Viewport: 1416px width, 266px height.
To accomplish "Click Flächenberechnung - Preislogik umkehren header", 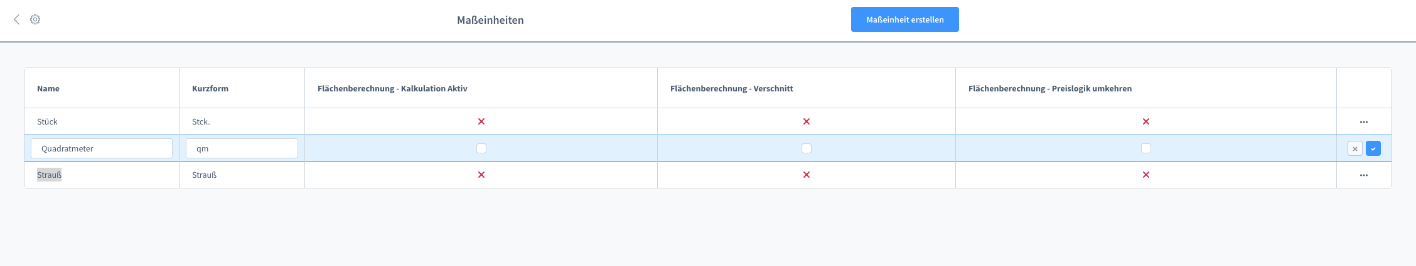I will click(x=1049, y=88).
